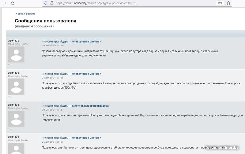Click the browser forward arrow
245x154 pixels.
pyautogui.click(x=4, y=3)
